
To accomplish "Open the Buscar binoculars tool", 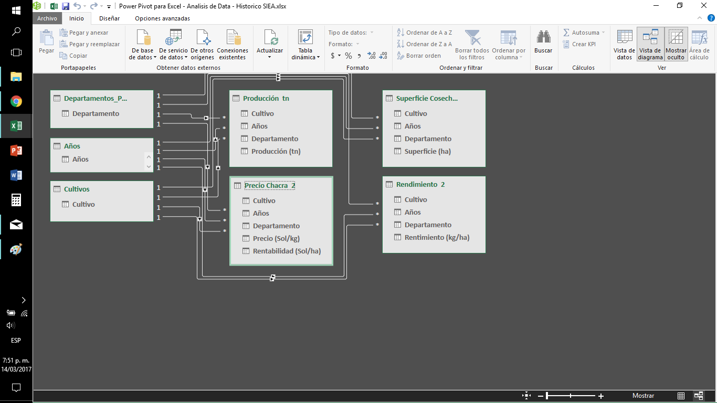I will (x=543, y=42).
